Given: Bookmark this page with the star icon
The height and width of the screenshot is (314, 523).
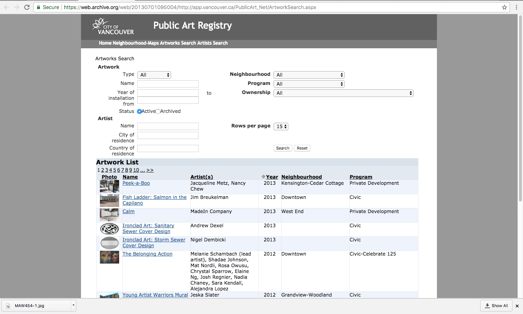Looking at the screenshot, I should pyautogui.click(x=504, y=7).
